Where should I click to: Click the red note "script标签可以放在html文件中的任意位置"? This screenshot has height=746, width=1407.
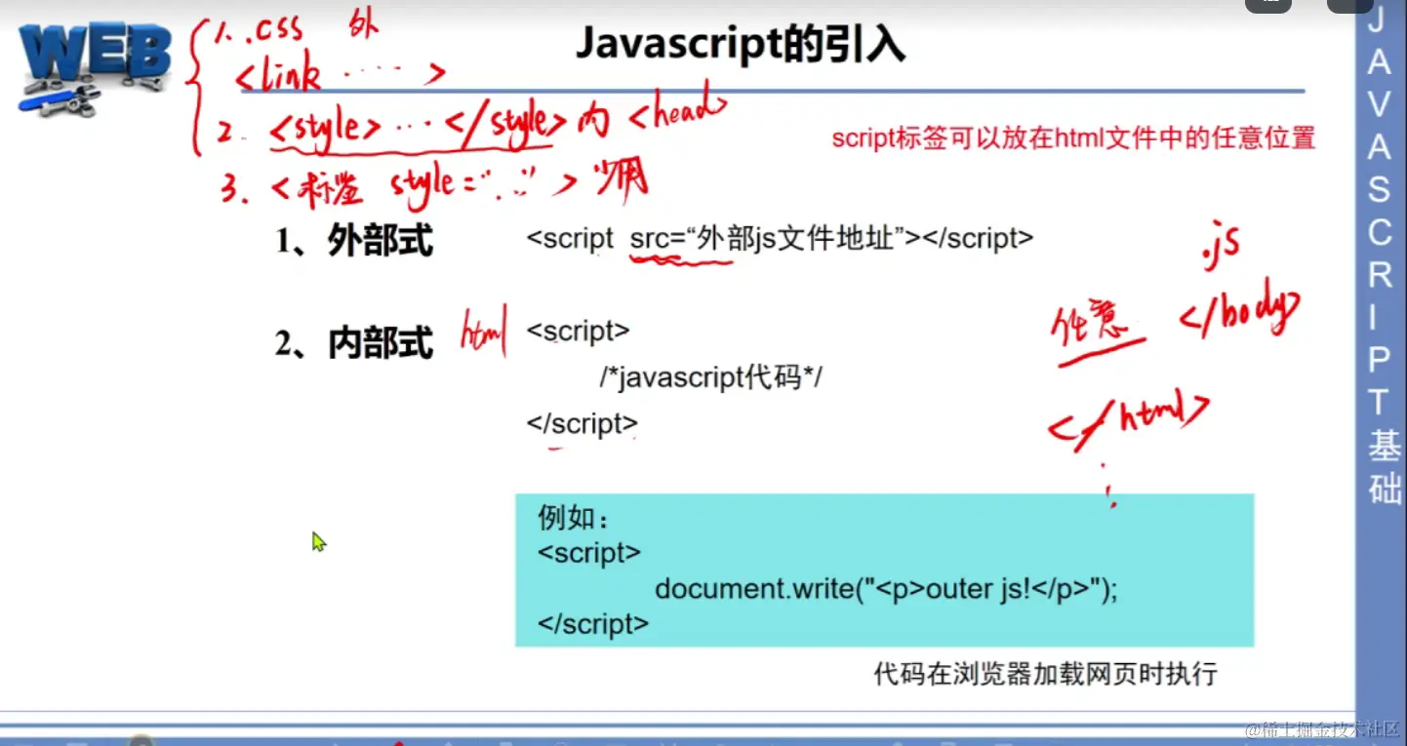click(x=1073, y=138)
